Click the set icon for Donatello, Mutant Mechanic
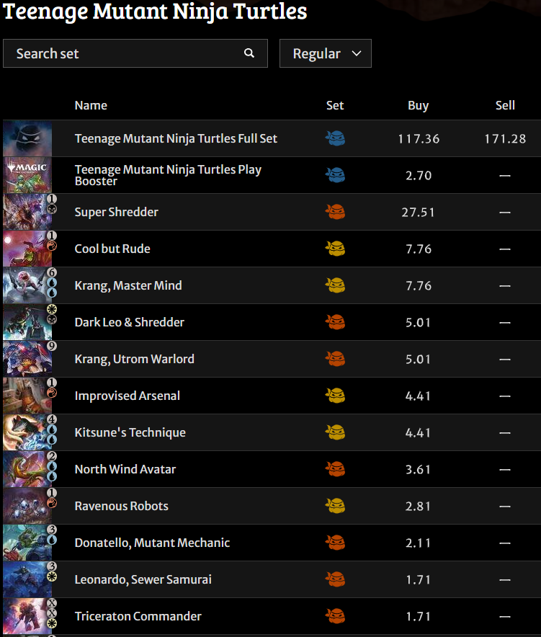This screenshot has height=637, width=541. [335, 543]
